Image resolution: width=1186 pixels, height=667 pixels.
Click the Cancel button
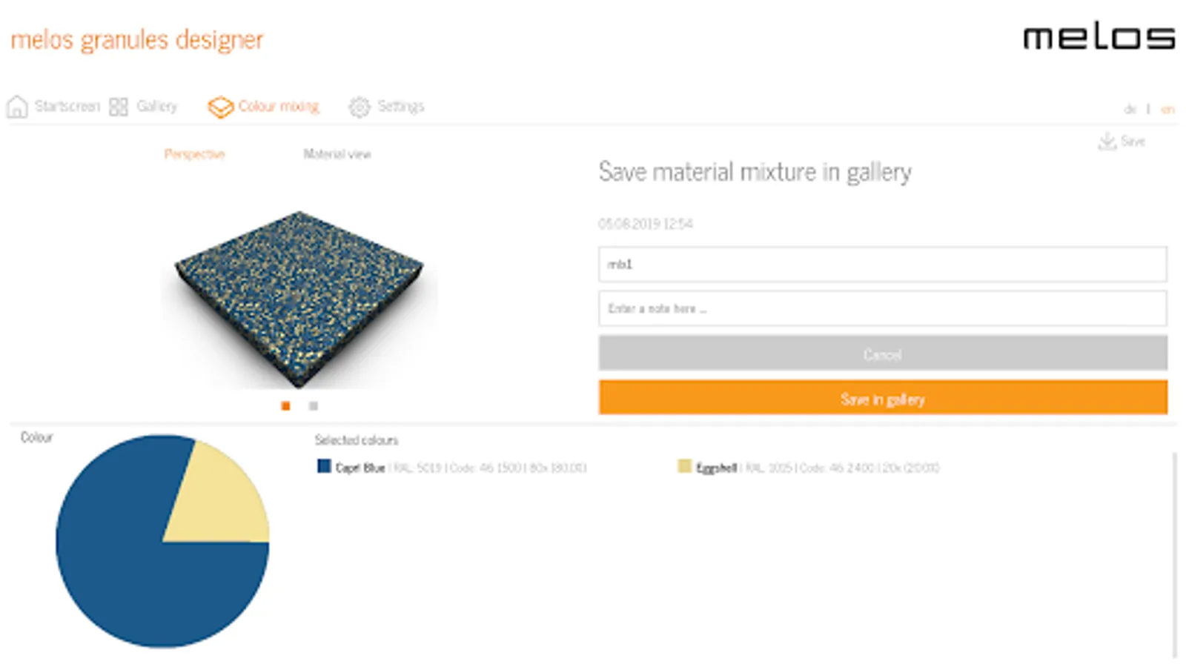[883, 354]
